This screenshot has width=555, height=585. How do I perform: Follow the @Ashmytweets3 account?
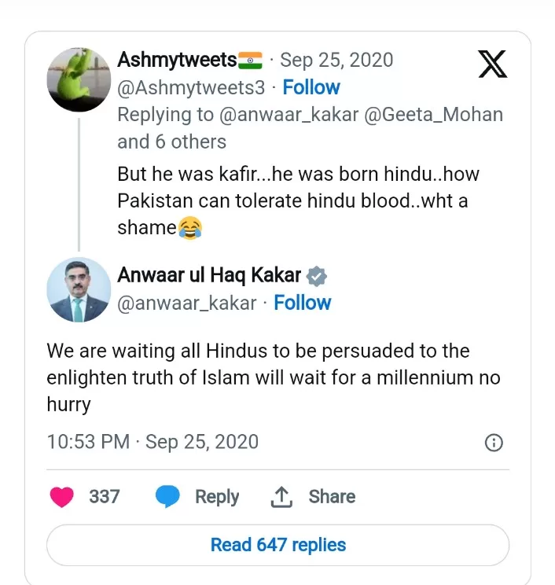311,87
